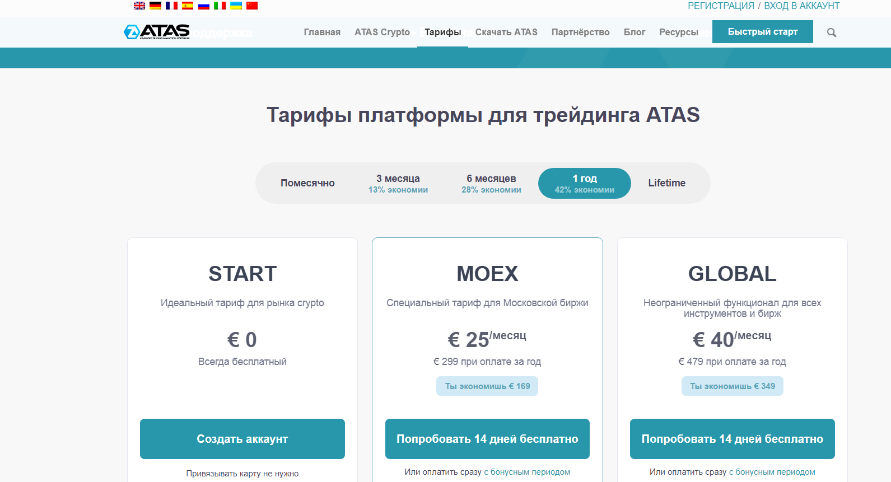Open the РЕГИСТРАЦИЯ link

[x=721, y=6]
